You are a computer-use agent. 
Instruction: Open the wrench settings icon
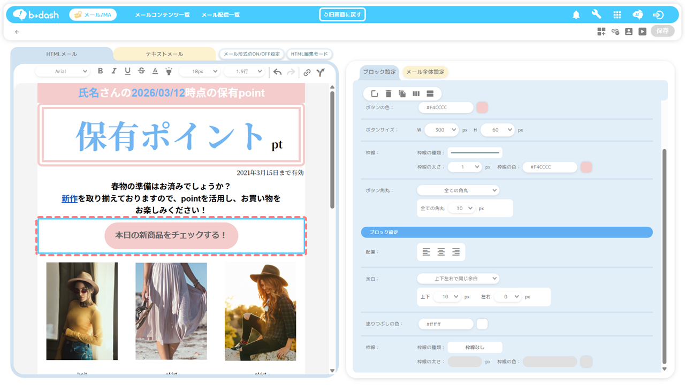tap(596, 15)
